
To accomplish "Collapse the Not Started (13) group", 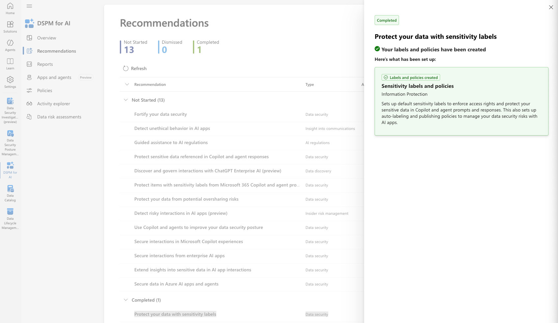I will click(x=126, y=100).
